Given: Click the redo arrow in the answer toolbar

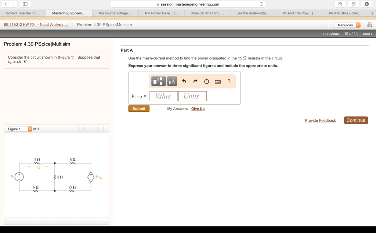Looking at the screenshot, I should point(195,81).
